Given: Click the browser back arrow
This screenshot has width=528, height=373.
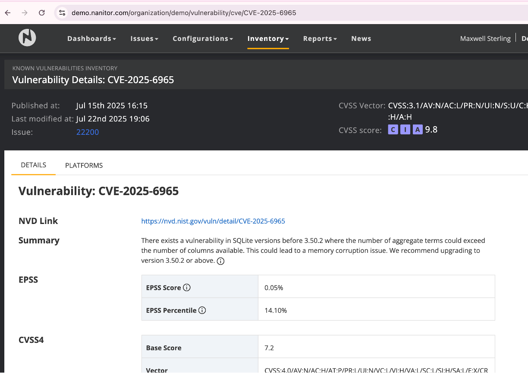Looking at the screenshot, I should [8, 13].
